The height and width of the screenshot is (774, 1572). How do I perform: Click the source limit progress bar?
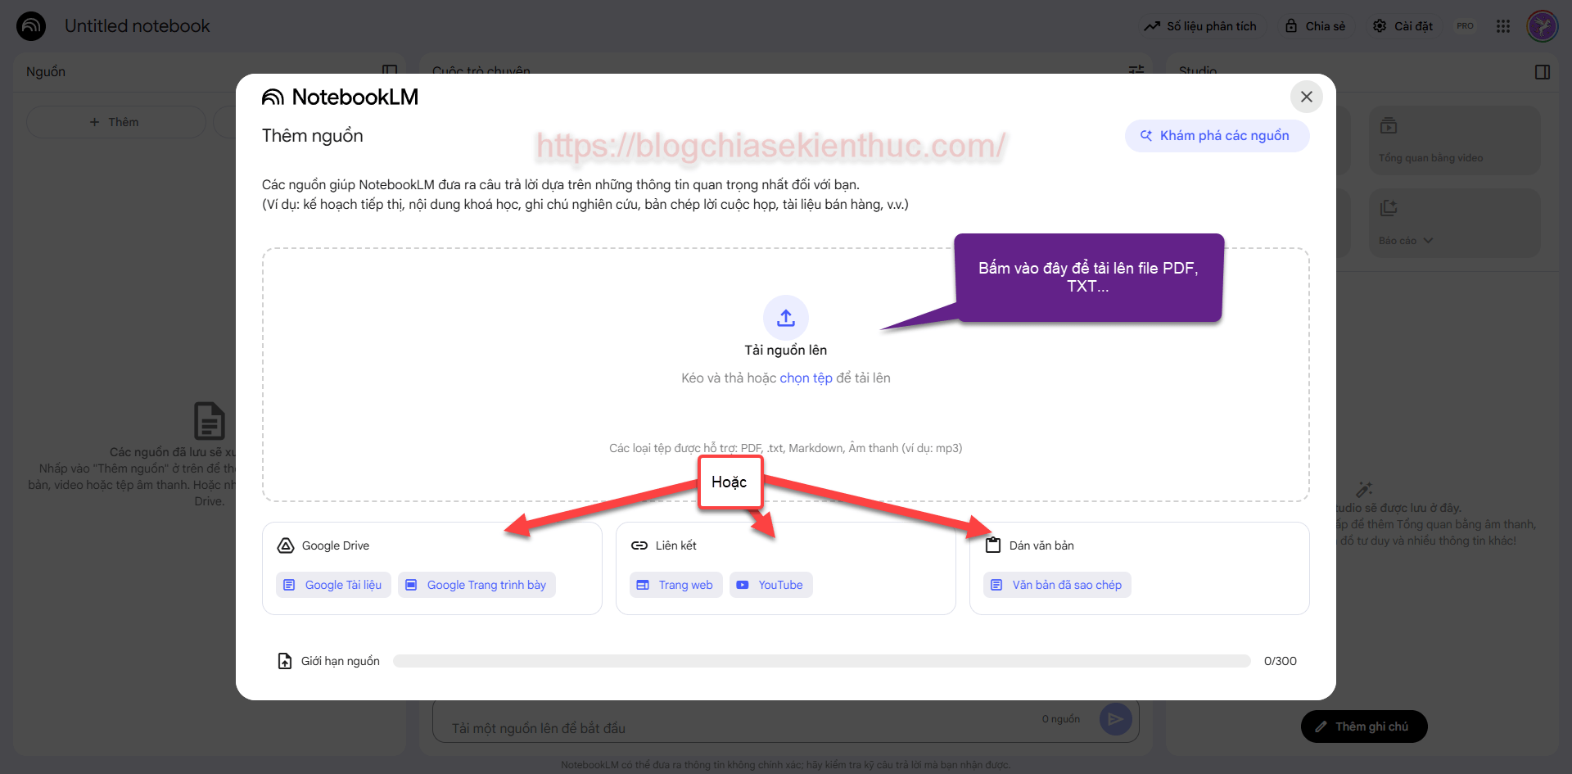[822, 661]
